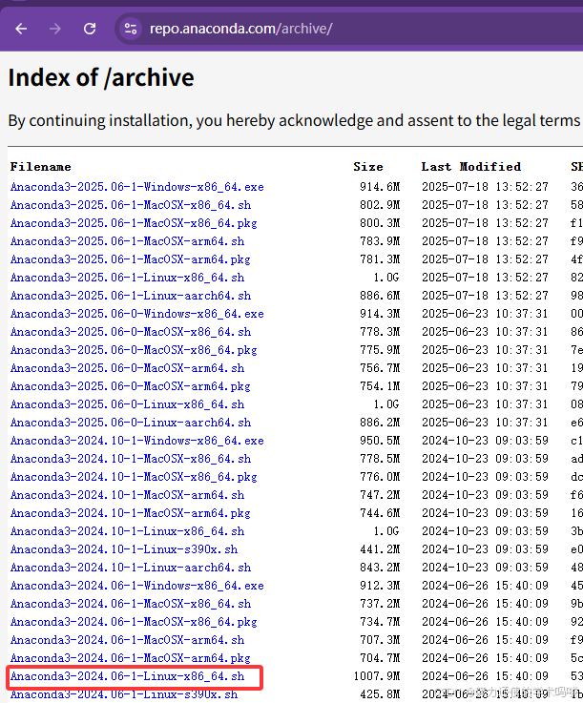The height and width of the screenshot is (703, 583).
Task: Go back with the browser back arrow
Action: [x=21, y=29]
